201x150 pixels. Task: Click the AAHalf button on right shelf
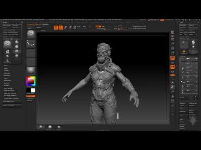[173, 53]
